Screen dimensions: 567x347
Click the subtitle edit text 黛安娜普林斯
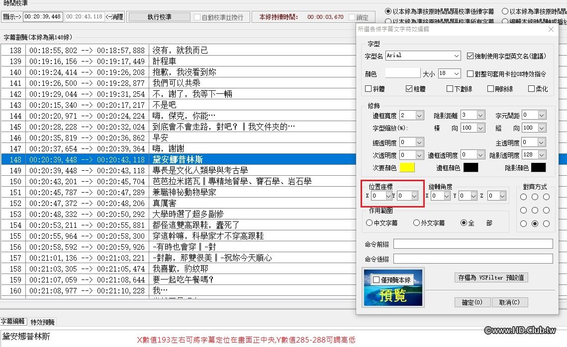point(26,337)
